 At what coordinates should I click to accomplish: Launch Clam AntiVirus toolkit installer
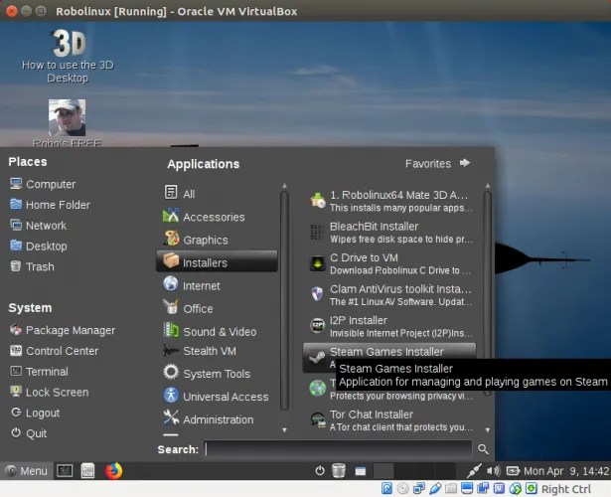389,295
